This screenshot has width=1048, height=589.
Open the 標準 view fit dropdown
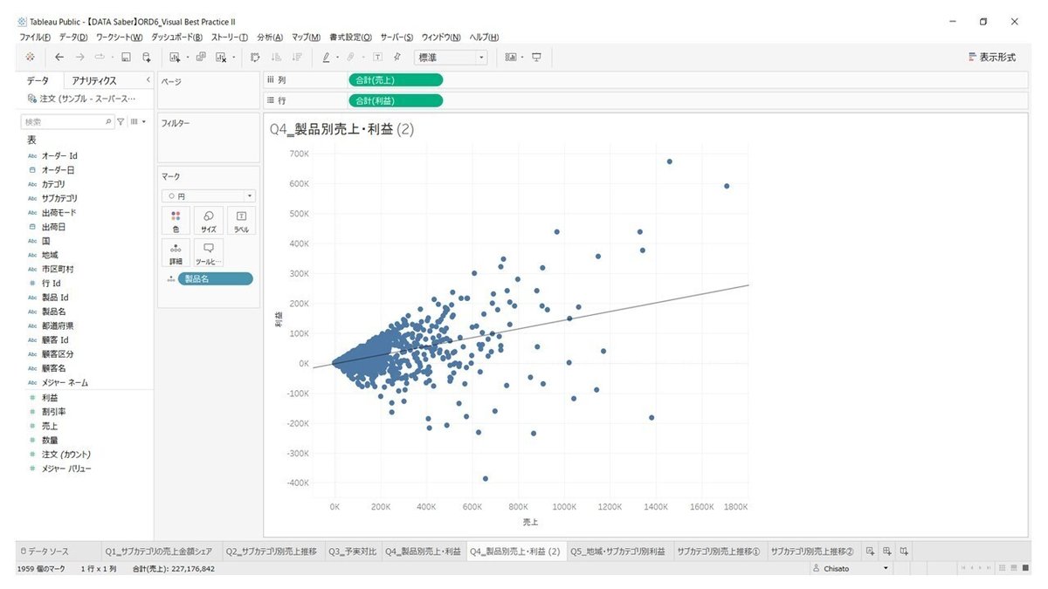[451, 57]
